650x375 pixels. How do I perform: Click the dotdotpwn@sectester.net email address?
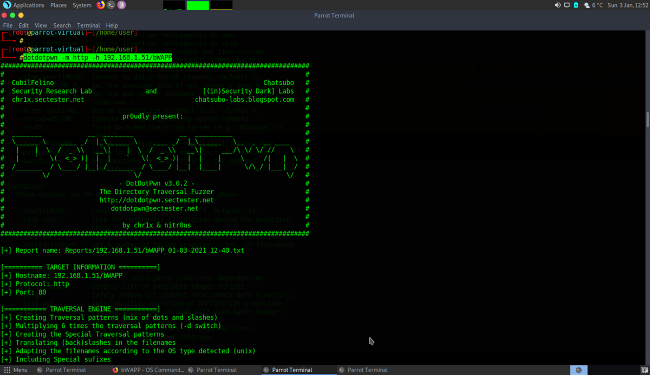154,208
